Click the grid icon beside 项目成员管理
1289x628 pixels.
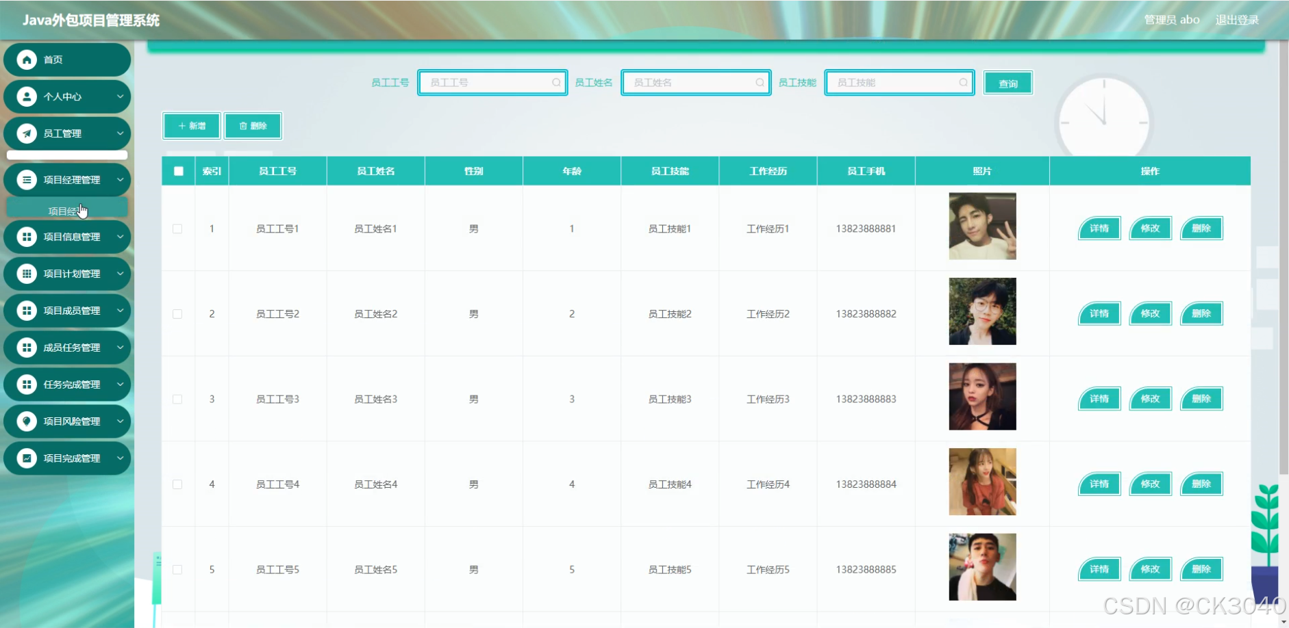pyautogui.click(x=27, y=311)
